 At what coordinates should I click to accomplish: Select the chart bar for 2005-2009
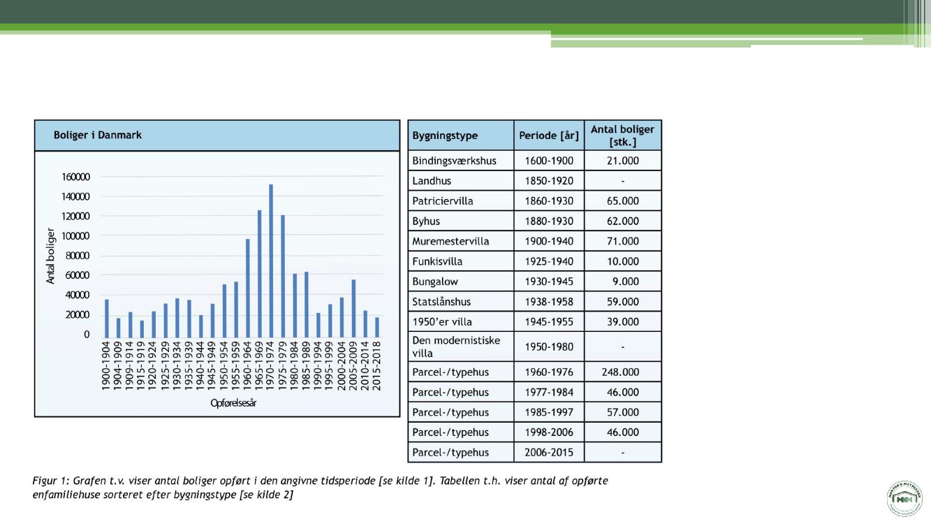coord(353,310)
